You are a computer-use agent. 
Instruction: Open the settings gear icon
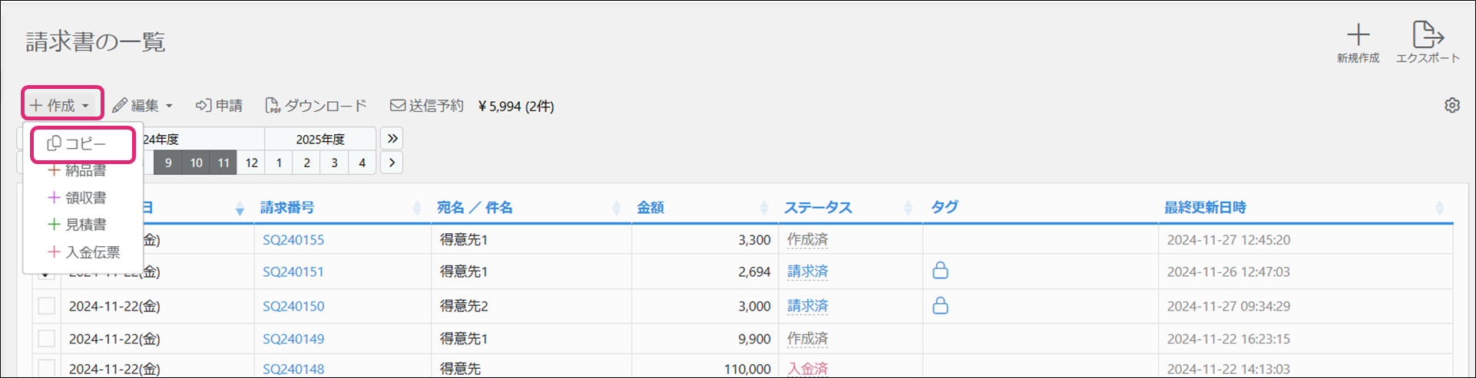point(1451,106)
